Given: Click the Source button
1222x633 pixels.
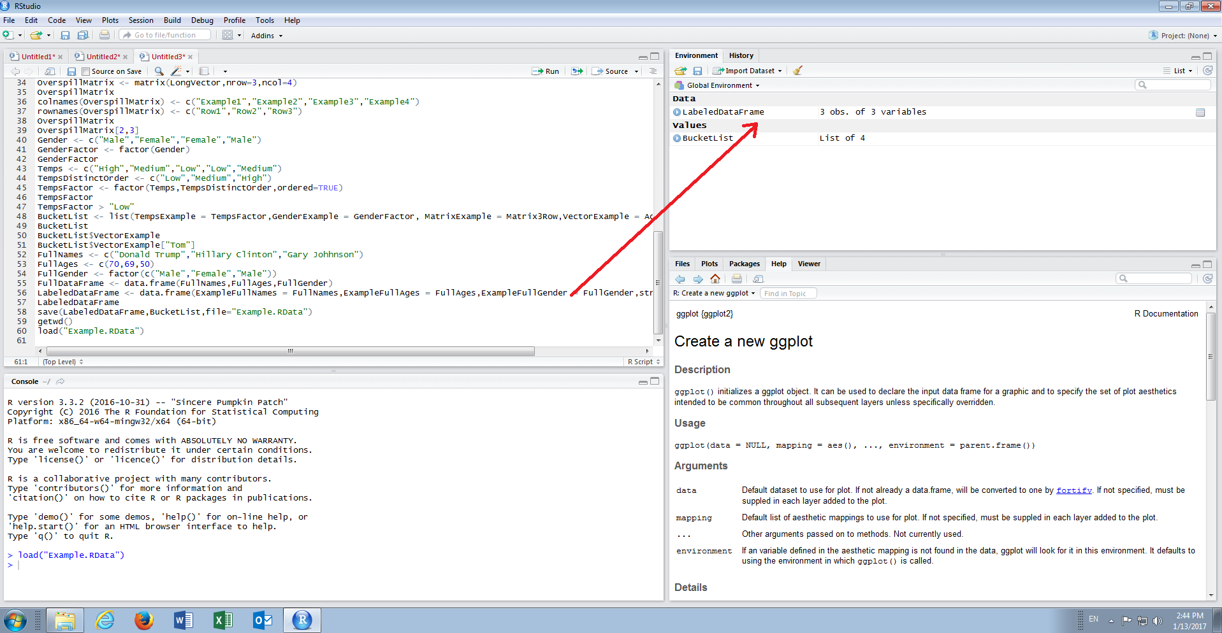Looking at the screenshot, I should point(610,71).
